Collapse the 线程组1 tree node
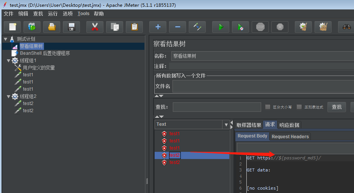Screen dimensions: 354x193 pyautogui.click(x=9, y=61)
